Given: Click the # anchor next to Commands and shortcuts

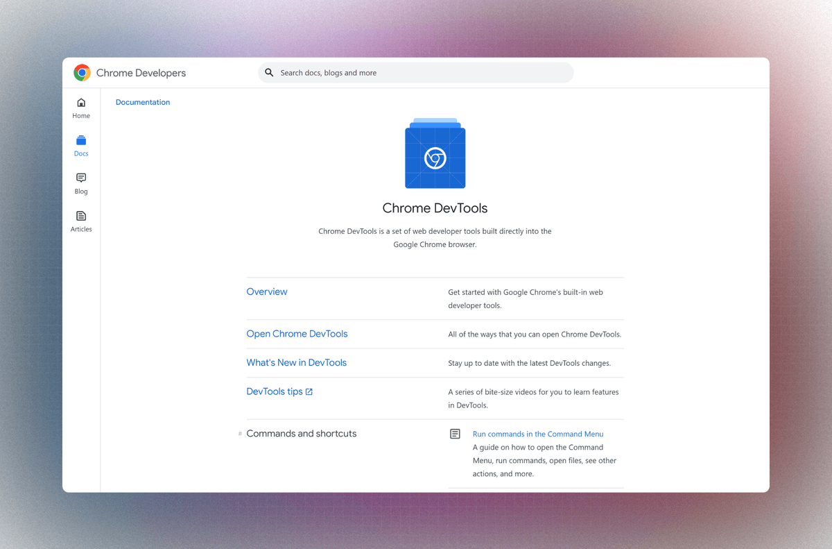Looking at the screenshot, I should (240, 434).
